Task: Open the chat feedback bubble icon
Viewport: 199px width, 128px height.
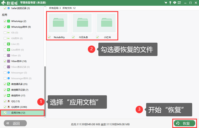Action: tap(175, 3)
